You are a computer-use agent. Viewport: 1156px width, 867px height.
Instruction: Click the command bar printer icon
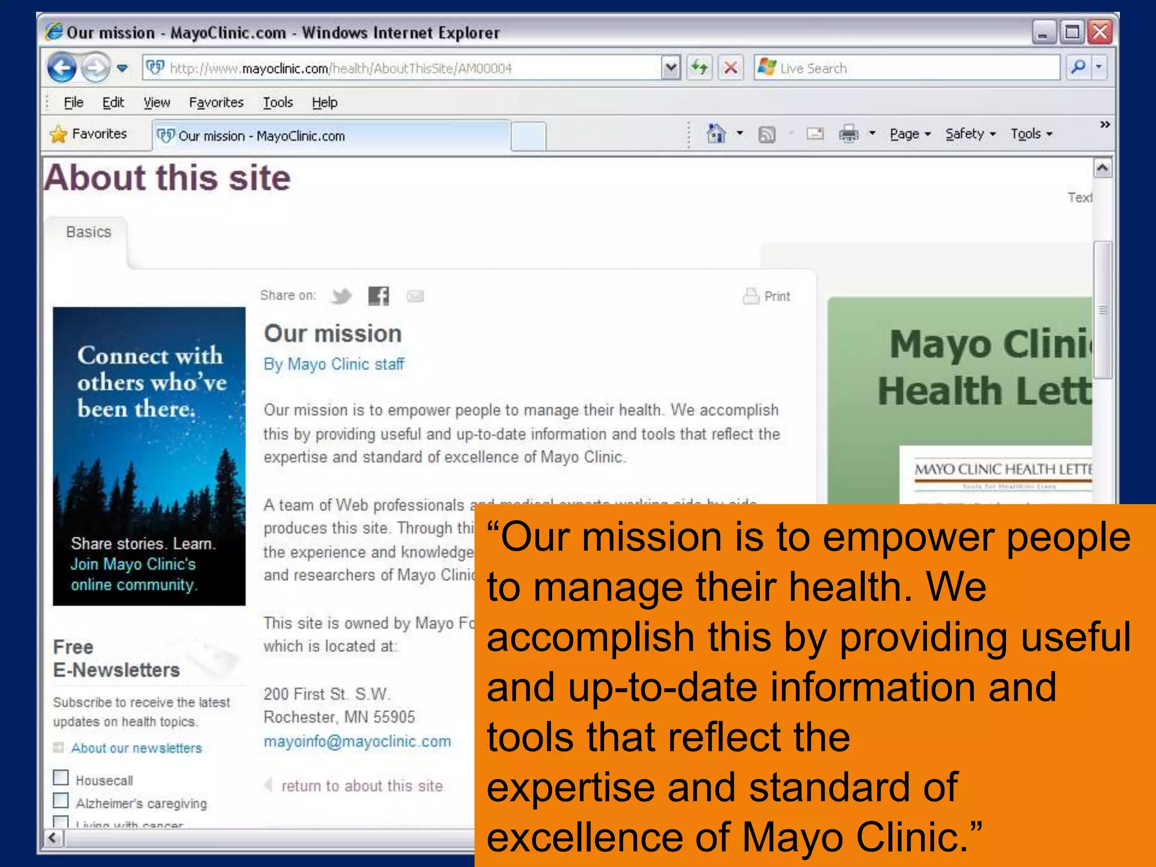pyautogui.click(x=848, y=134)
